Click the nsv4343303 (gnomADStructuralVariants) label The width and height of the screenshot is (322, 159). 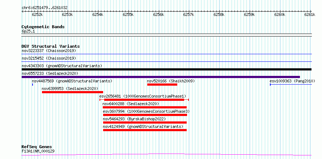pyautogui.click(x=62, y=66)
